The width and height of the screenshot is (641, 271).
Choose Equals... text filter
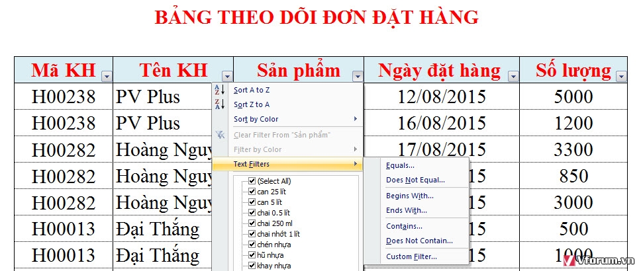[x=416, y=165]
